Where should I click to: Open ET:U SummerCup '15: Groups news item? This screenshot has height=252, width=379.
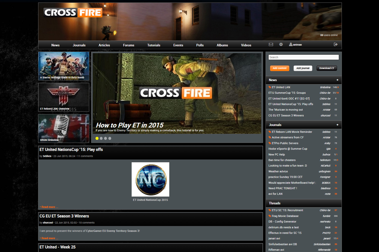pyautogui.click(x=287, y=93)
